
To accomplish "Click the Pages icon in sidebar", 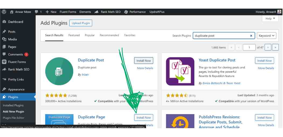I will click(x=4, y=47).
